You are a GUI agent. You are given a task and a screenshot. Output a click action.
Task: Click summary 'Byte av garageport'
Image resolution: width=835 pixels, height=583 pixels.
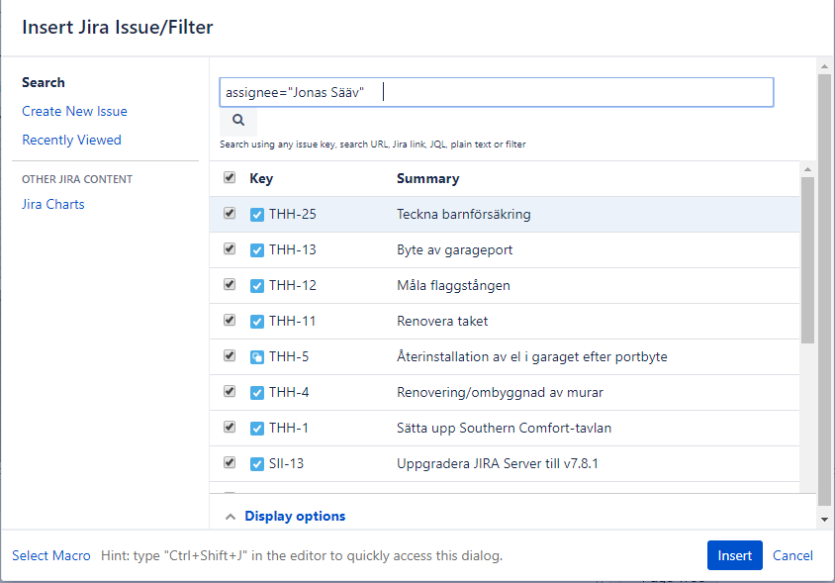click(454, 250)
